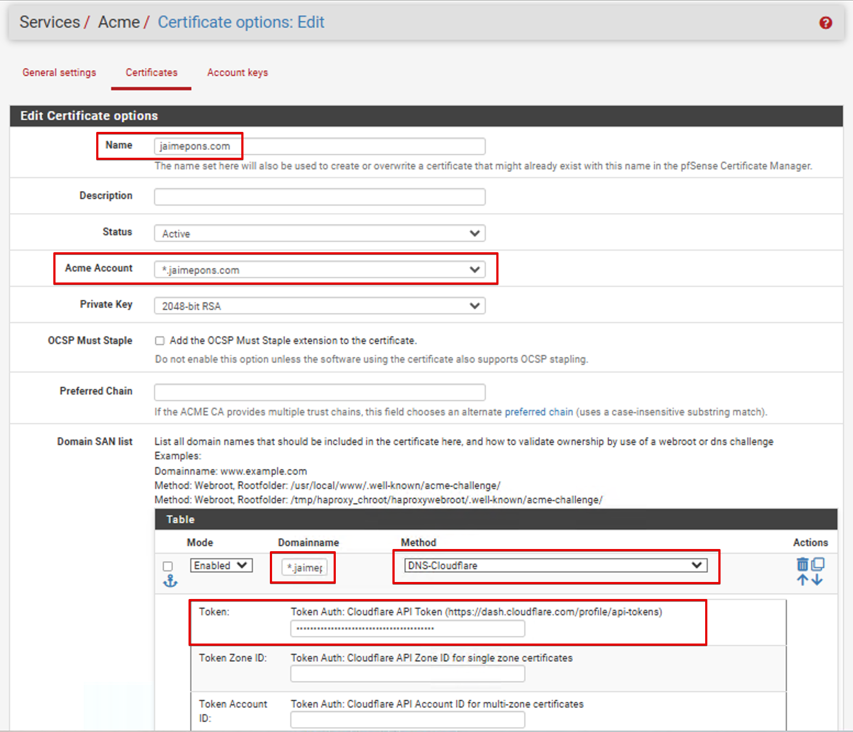This screenshot has width=853, height=732.
Task: Switch to General settings tab
Action: pos(59,73)
